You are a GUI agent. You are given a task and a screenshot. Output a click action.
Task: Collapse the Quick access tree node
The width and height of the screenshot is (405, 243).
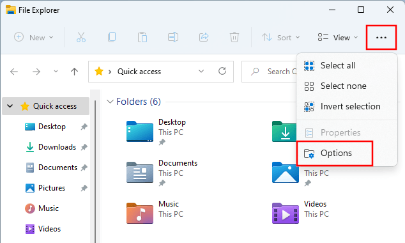point(10,106)
